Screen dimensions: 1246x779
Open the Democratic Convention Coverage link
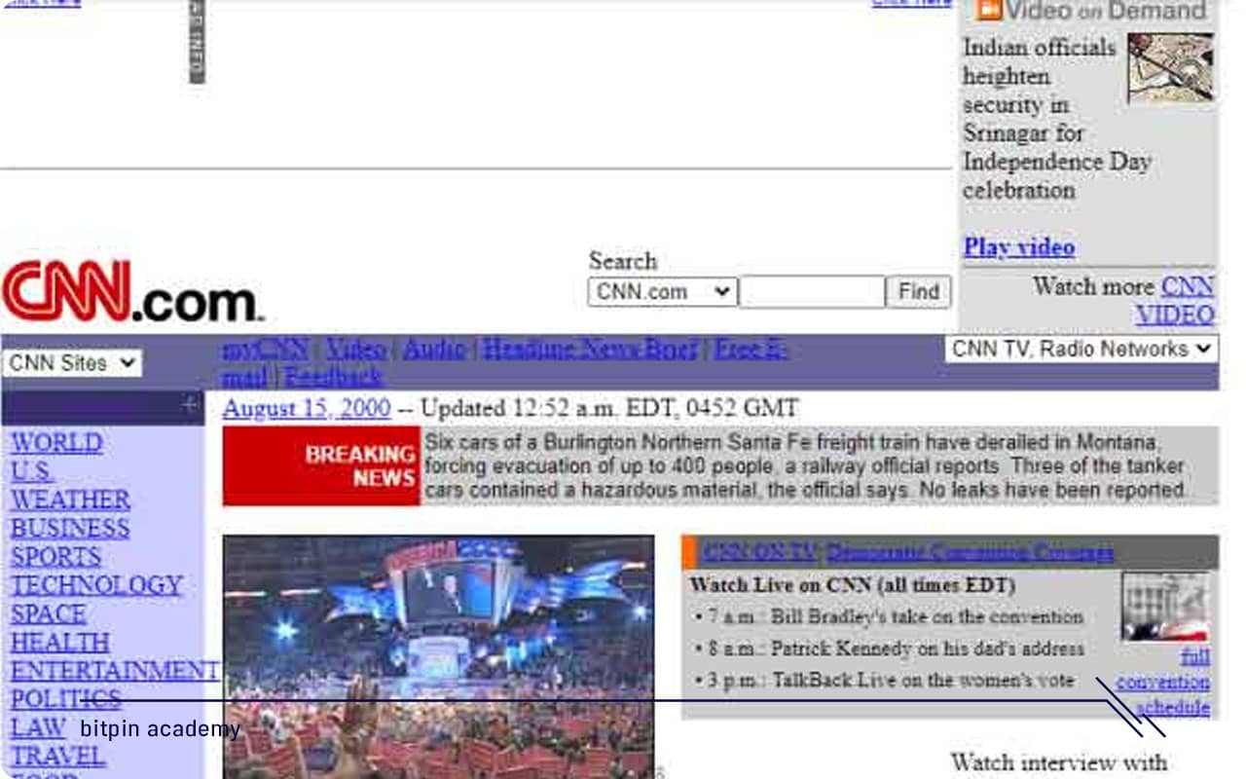(x=970, y=552)
